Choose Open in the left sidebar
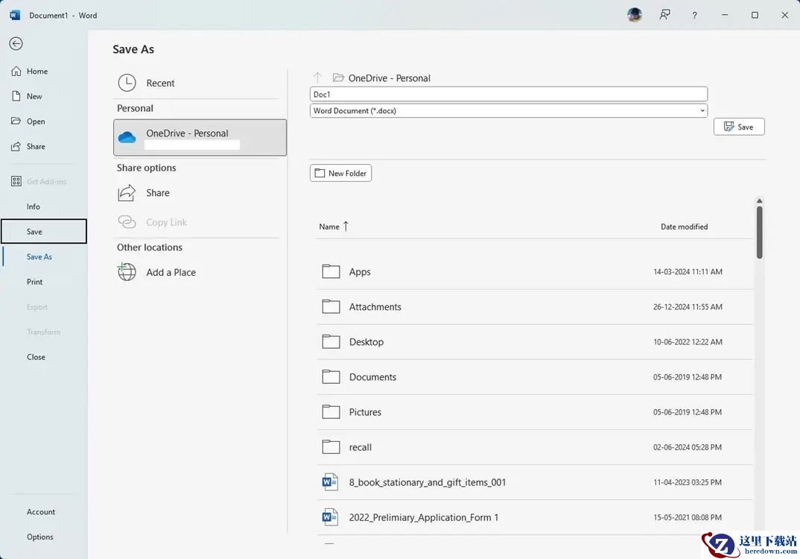This screenshot has width=800, height=559. pyautogui.click(x=36, y=121)
